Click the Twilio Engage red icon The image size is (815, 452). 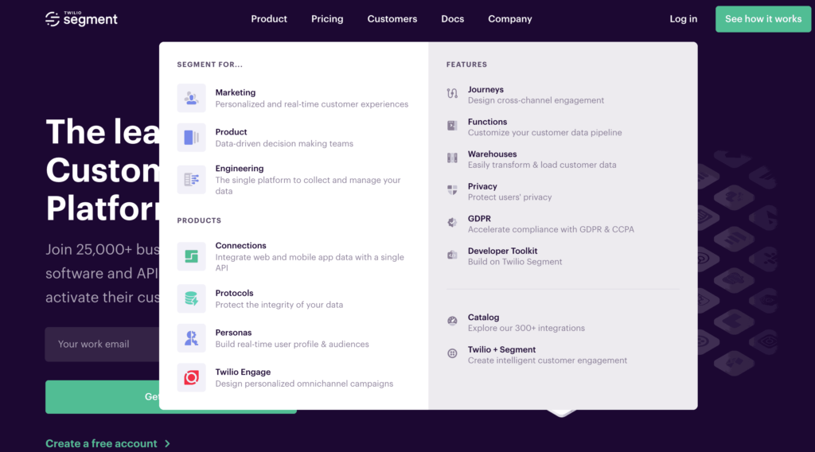[x=191, y=377]
